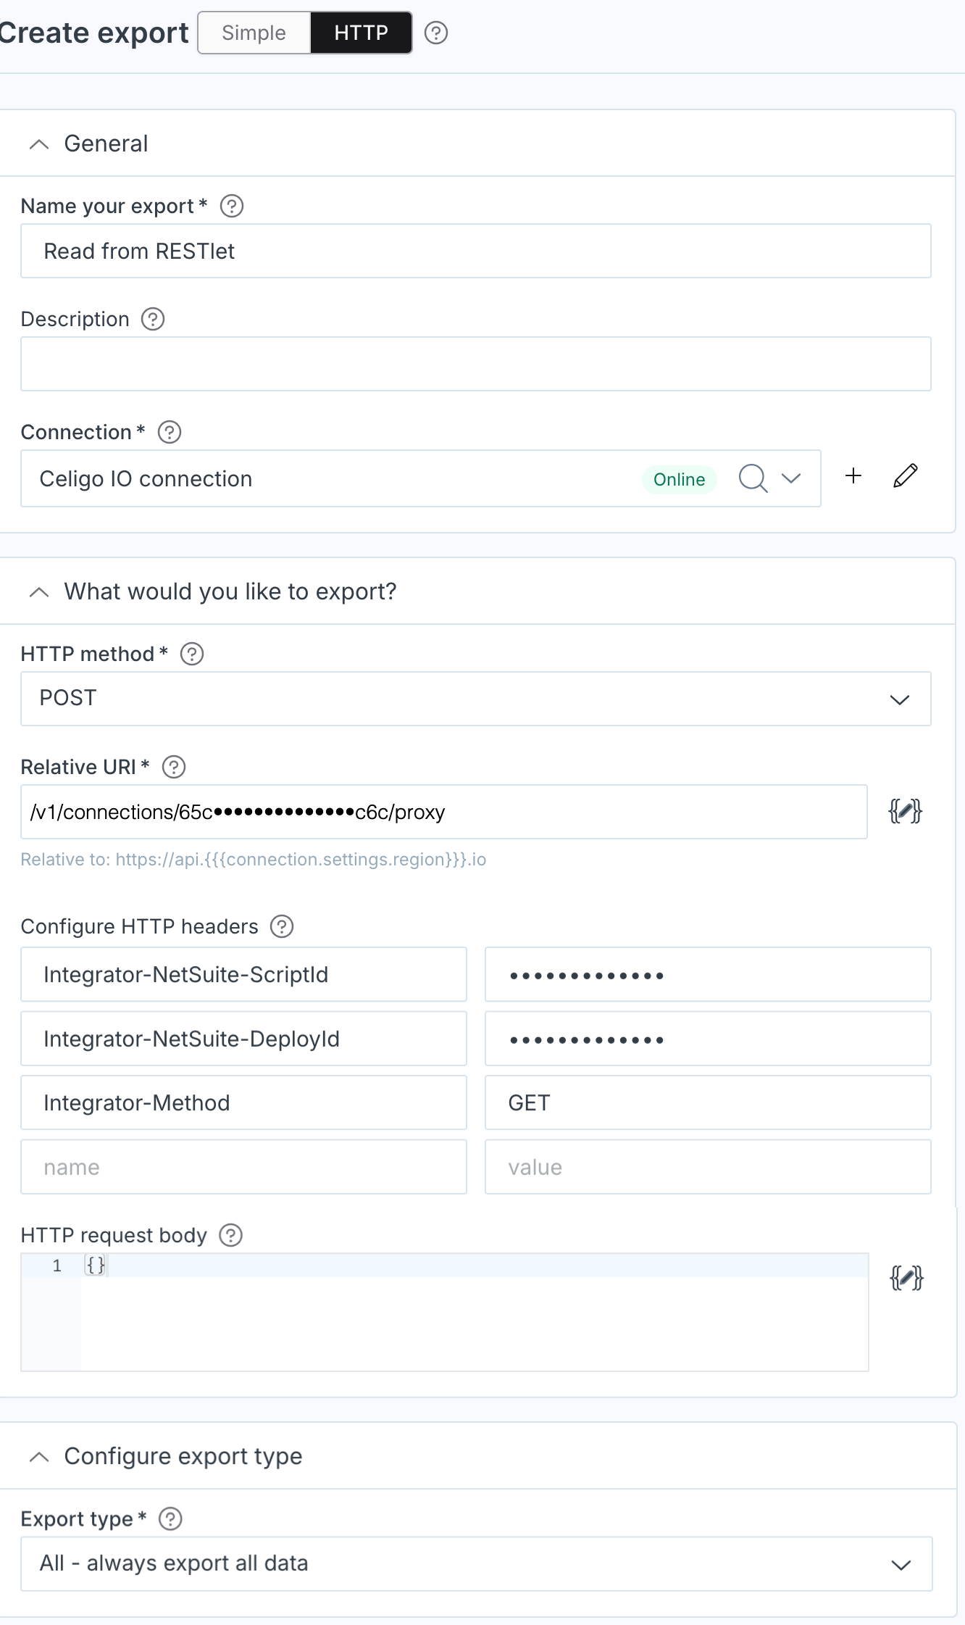This screenshot has height=1625, width=965.
Task: Click the help icon next to Connection
Action: click(x=170, y=432)
